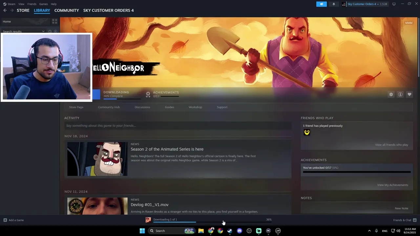
Task: Show hidden system tray icons chevron
Action: point(369,231)
